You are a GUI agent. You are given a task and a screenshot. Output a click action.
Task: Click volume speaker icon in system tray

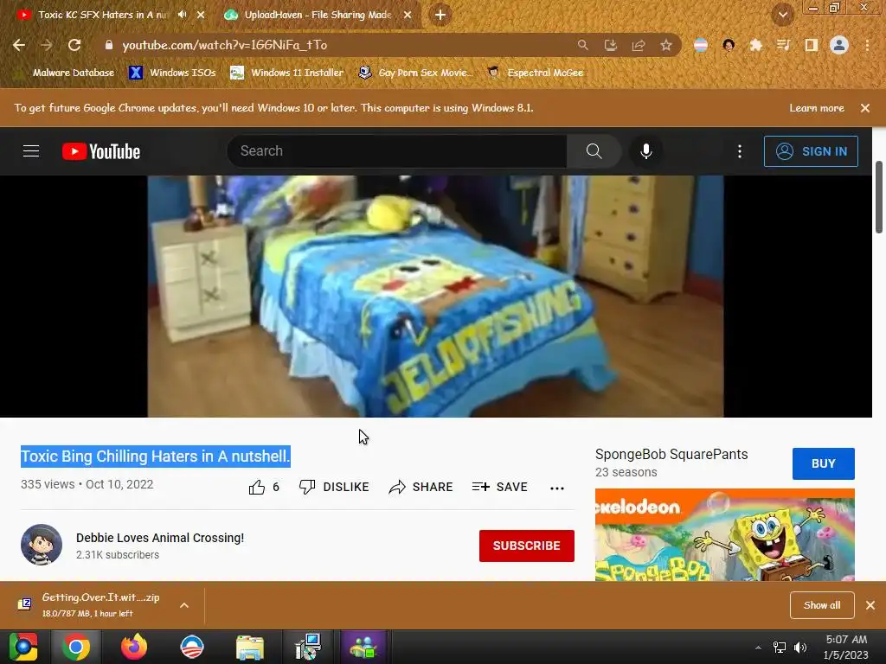click(800, 647)
